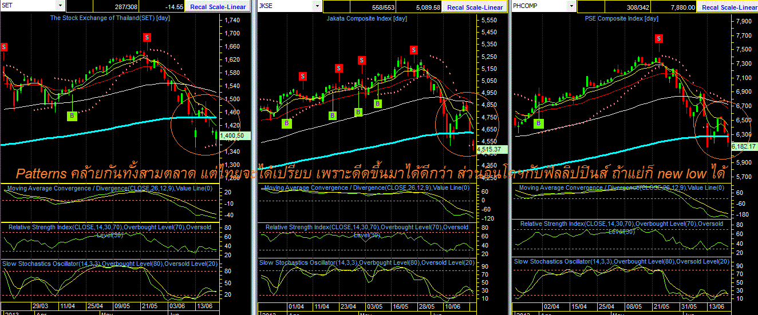
Task: Click the 21/05 date on SET time axis
Action: tap(148, 306)
